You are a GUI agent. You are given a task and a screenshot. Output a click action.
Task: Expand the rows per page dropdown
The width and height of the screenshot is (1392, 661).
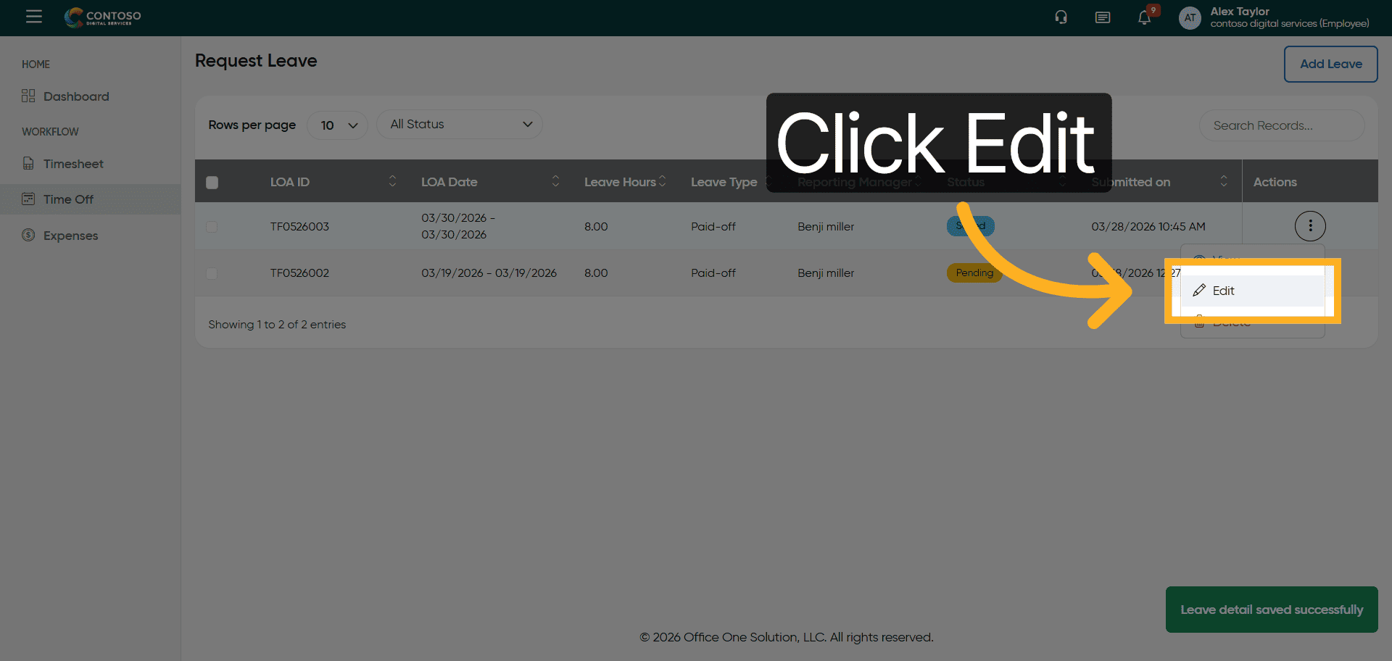[338, 125]
